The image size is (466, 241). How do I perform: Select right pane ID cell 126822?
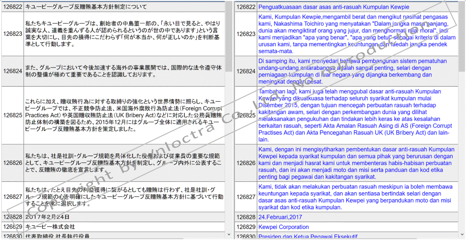click(246, 7)
